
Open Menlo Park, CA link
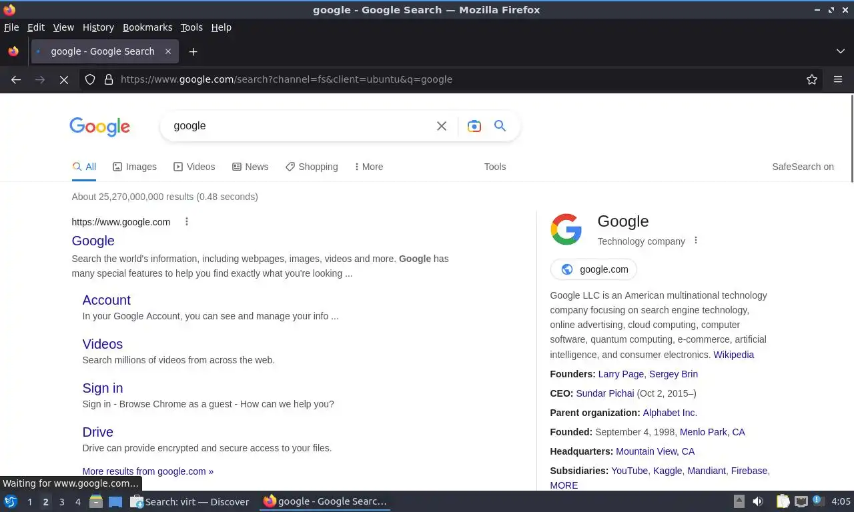(x=713, y=432)
